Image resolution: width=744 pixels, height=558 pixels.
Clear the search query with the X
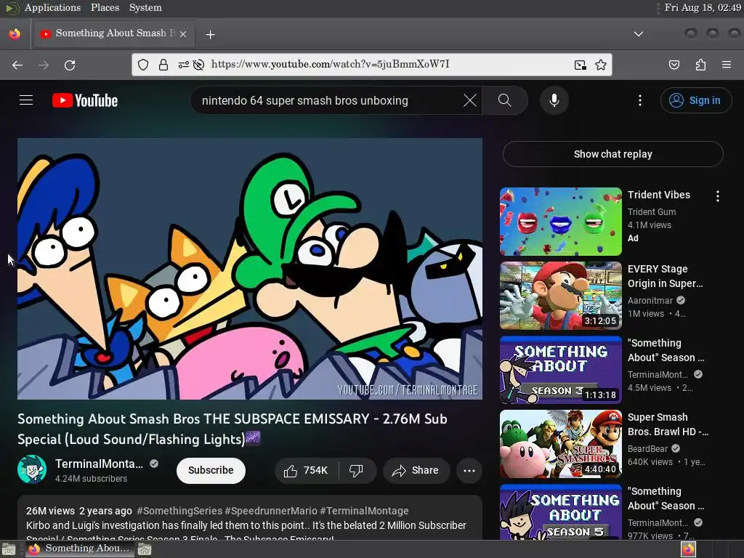point(470,100)
